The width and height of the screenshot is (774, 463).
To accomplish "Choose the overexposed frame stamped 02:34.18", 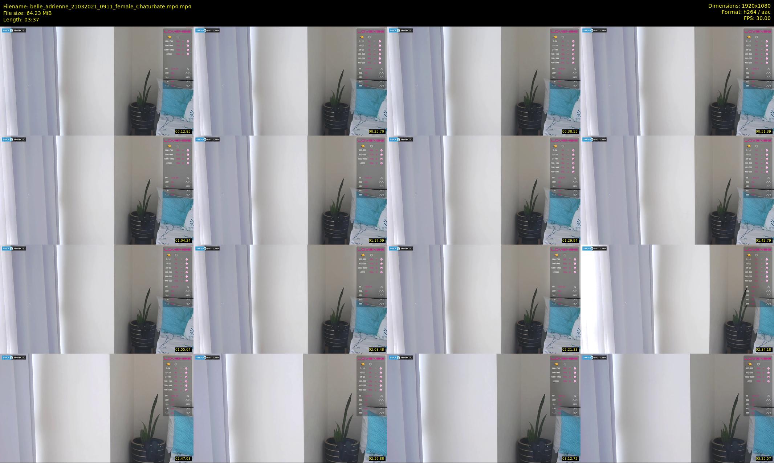I will coord(677,299).
